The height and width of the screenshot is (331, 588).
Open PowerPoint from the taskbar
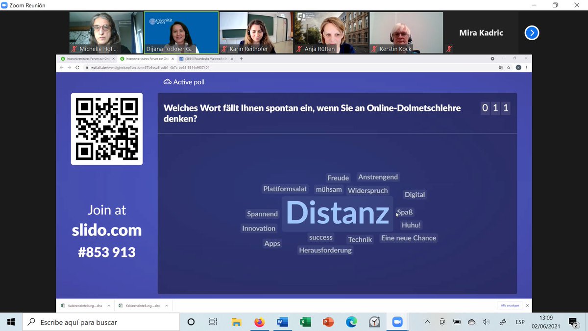[x=328, y=322]
